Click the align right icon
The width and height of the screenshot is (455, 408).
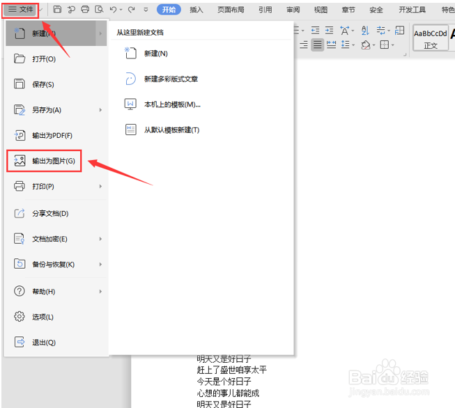tap(304, 45)
